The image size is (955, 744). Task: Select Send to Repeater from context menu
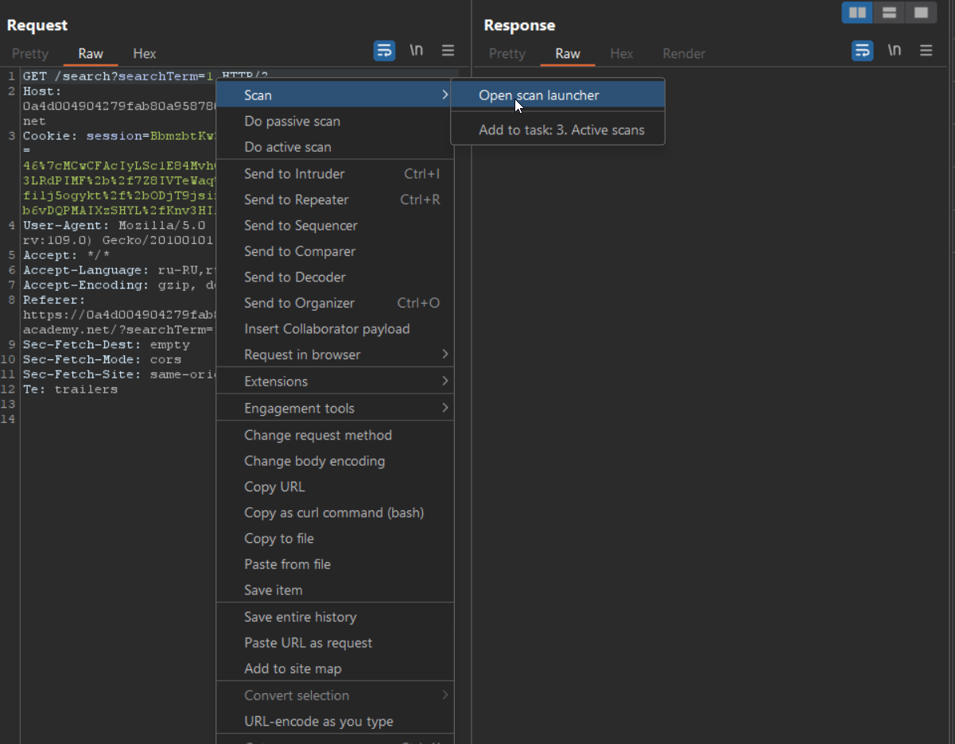pos(296,200)
